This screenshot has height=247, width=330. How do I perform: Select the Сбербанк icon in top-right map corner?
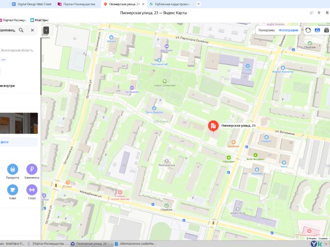click(x=310, y=43)
